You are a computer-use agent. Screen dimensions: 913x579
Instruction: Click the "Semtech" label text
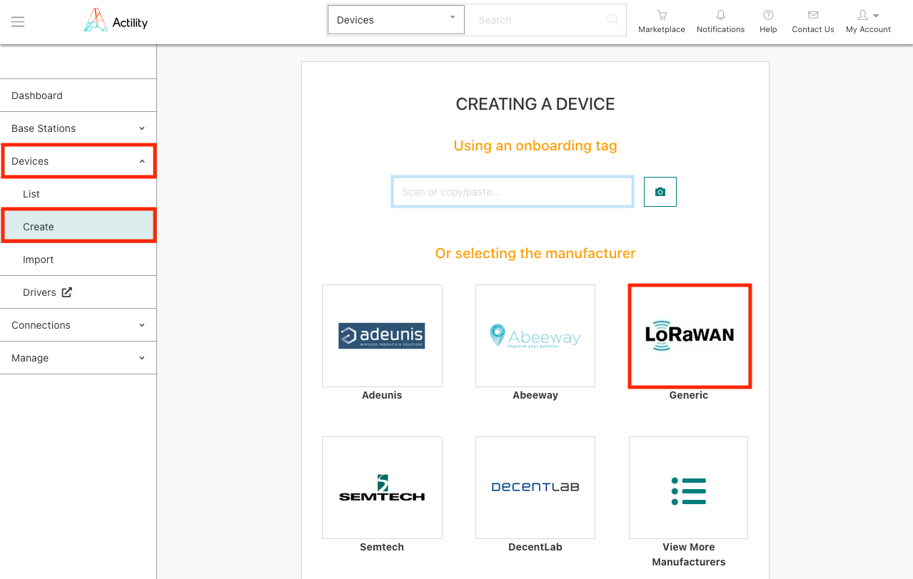(382, 547)
